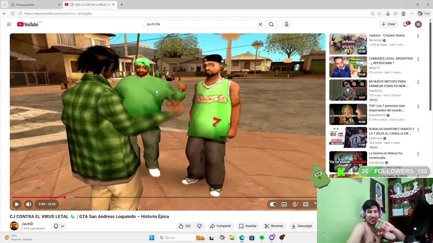The height and width of the screenshot is (243, 433).
Task: Click the Crear button
Action: (x=388, y=24)
